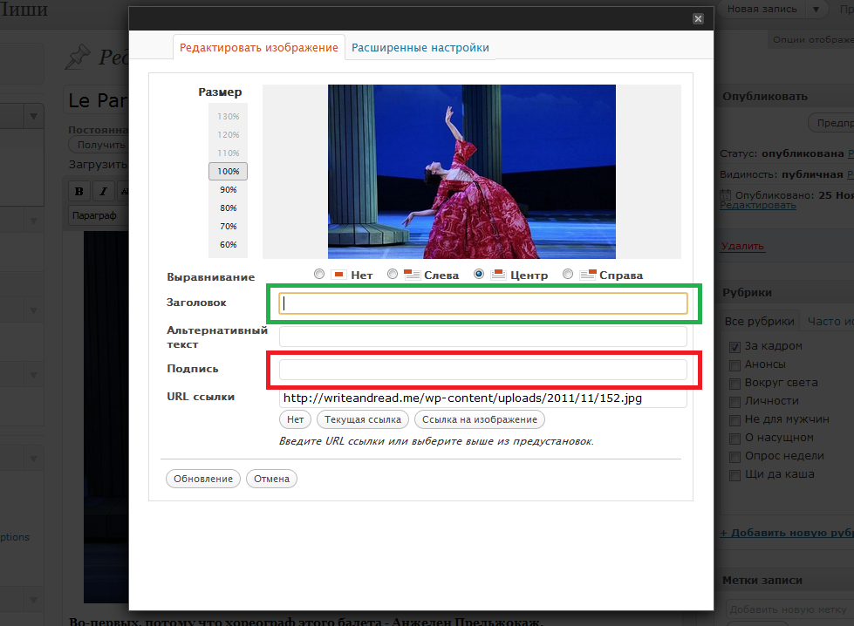
Task: Click the center-align icon next to Центр
Action: [498, 275]
